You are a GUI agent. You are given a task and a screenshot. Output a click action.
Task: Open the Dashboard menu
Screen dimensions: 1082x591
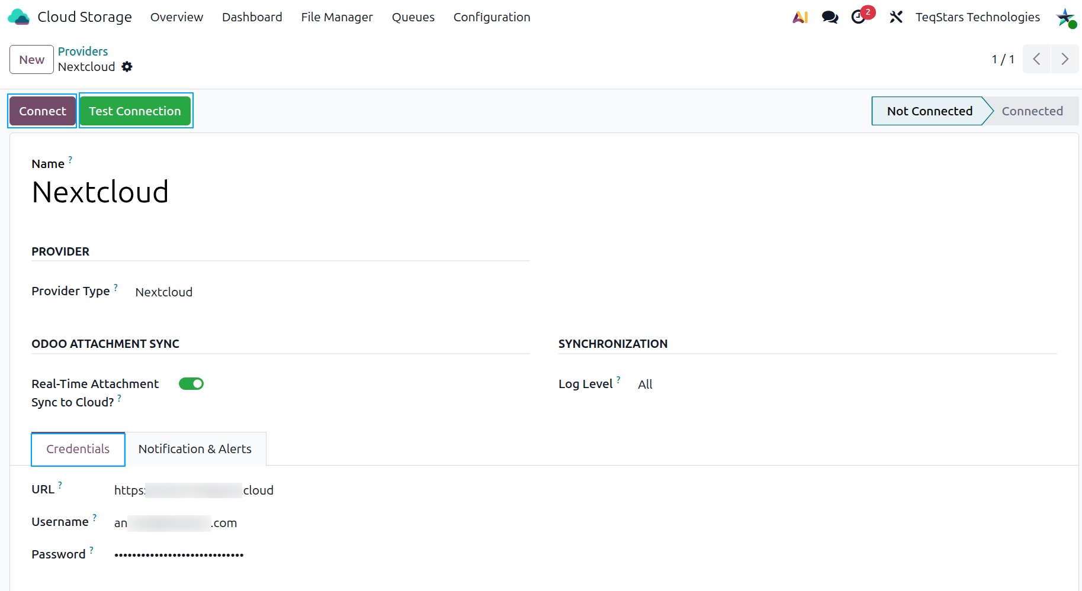252,17
